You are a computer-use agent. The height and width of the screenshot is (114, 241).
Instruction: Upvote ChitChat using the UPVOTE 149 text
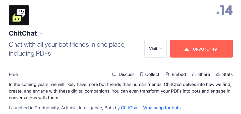click(205, 49)
